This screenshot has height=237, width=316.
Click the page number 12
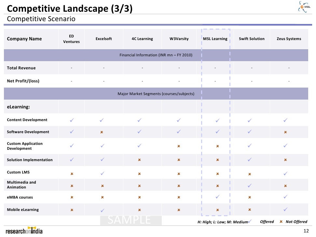pos(306,231)
